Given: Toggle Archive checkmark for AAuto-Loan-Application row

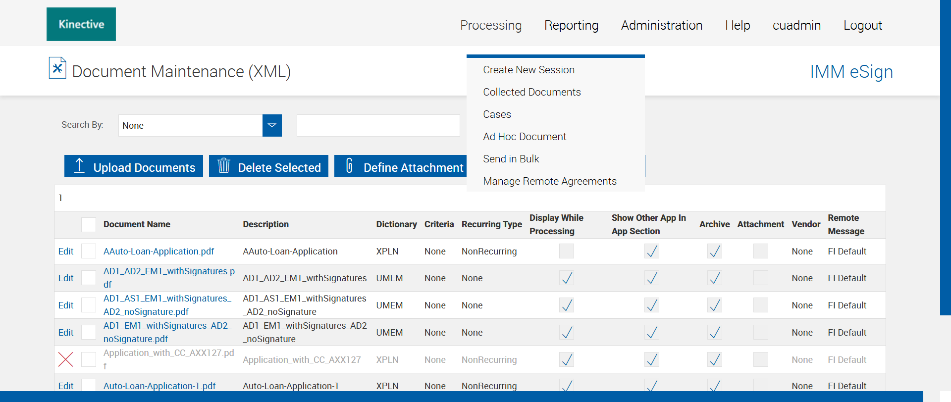Looking at the screenshot, I should click(714, 251).
